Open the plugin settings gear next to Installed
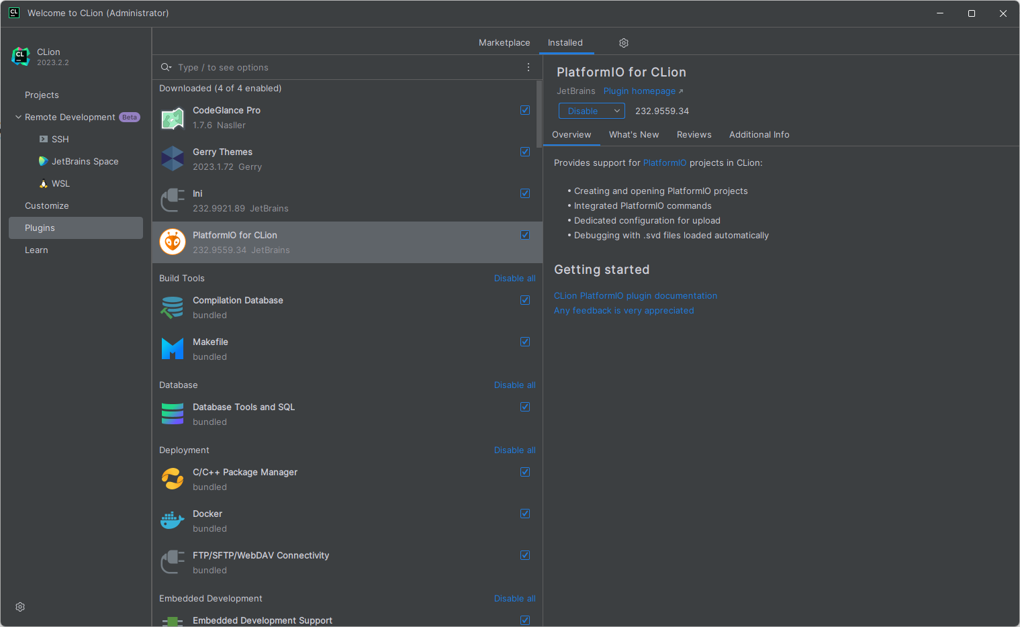The width and height of the screenshot is (1020, 627). [x=624, y=43]
